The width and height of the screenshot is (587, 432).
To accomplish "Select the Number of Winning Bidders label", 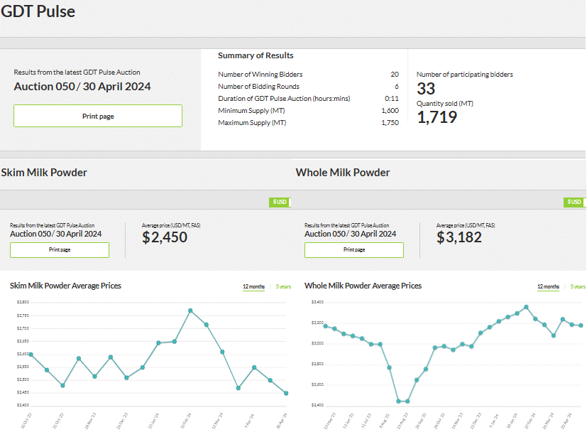I will point(260,74).
